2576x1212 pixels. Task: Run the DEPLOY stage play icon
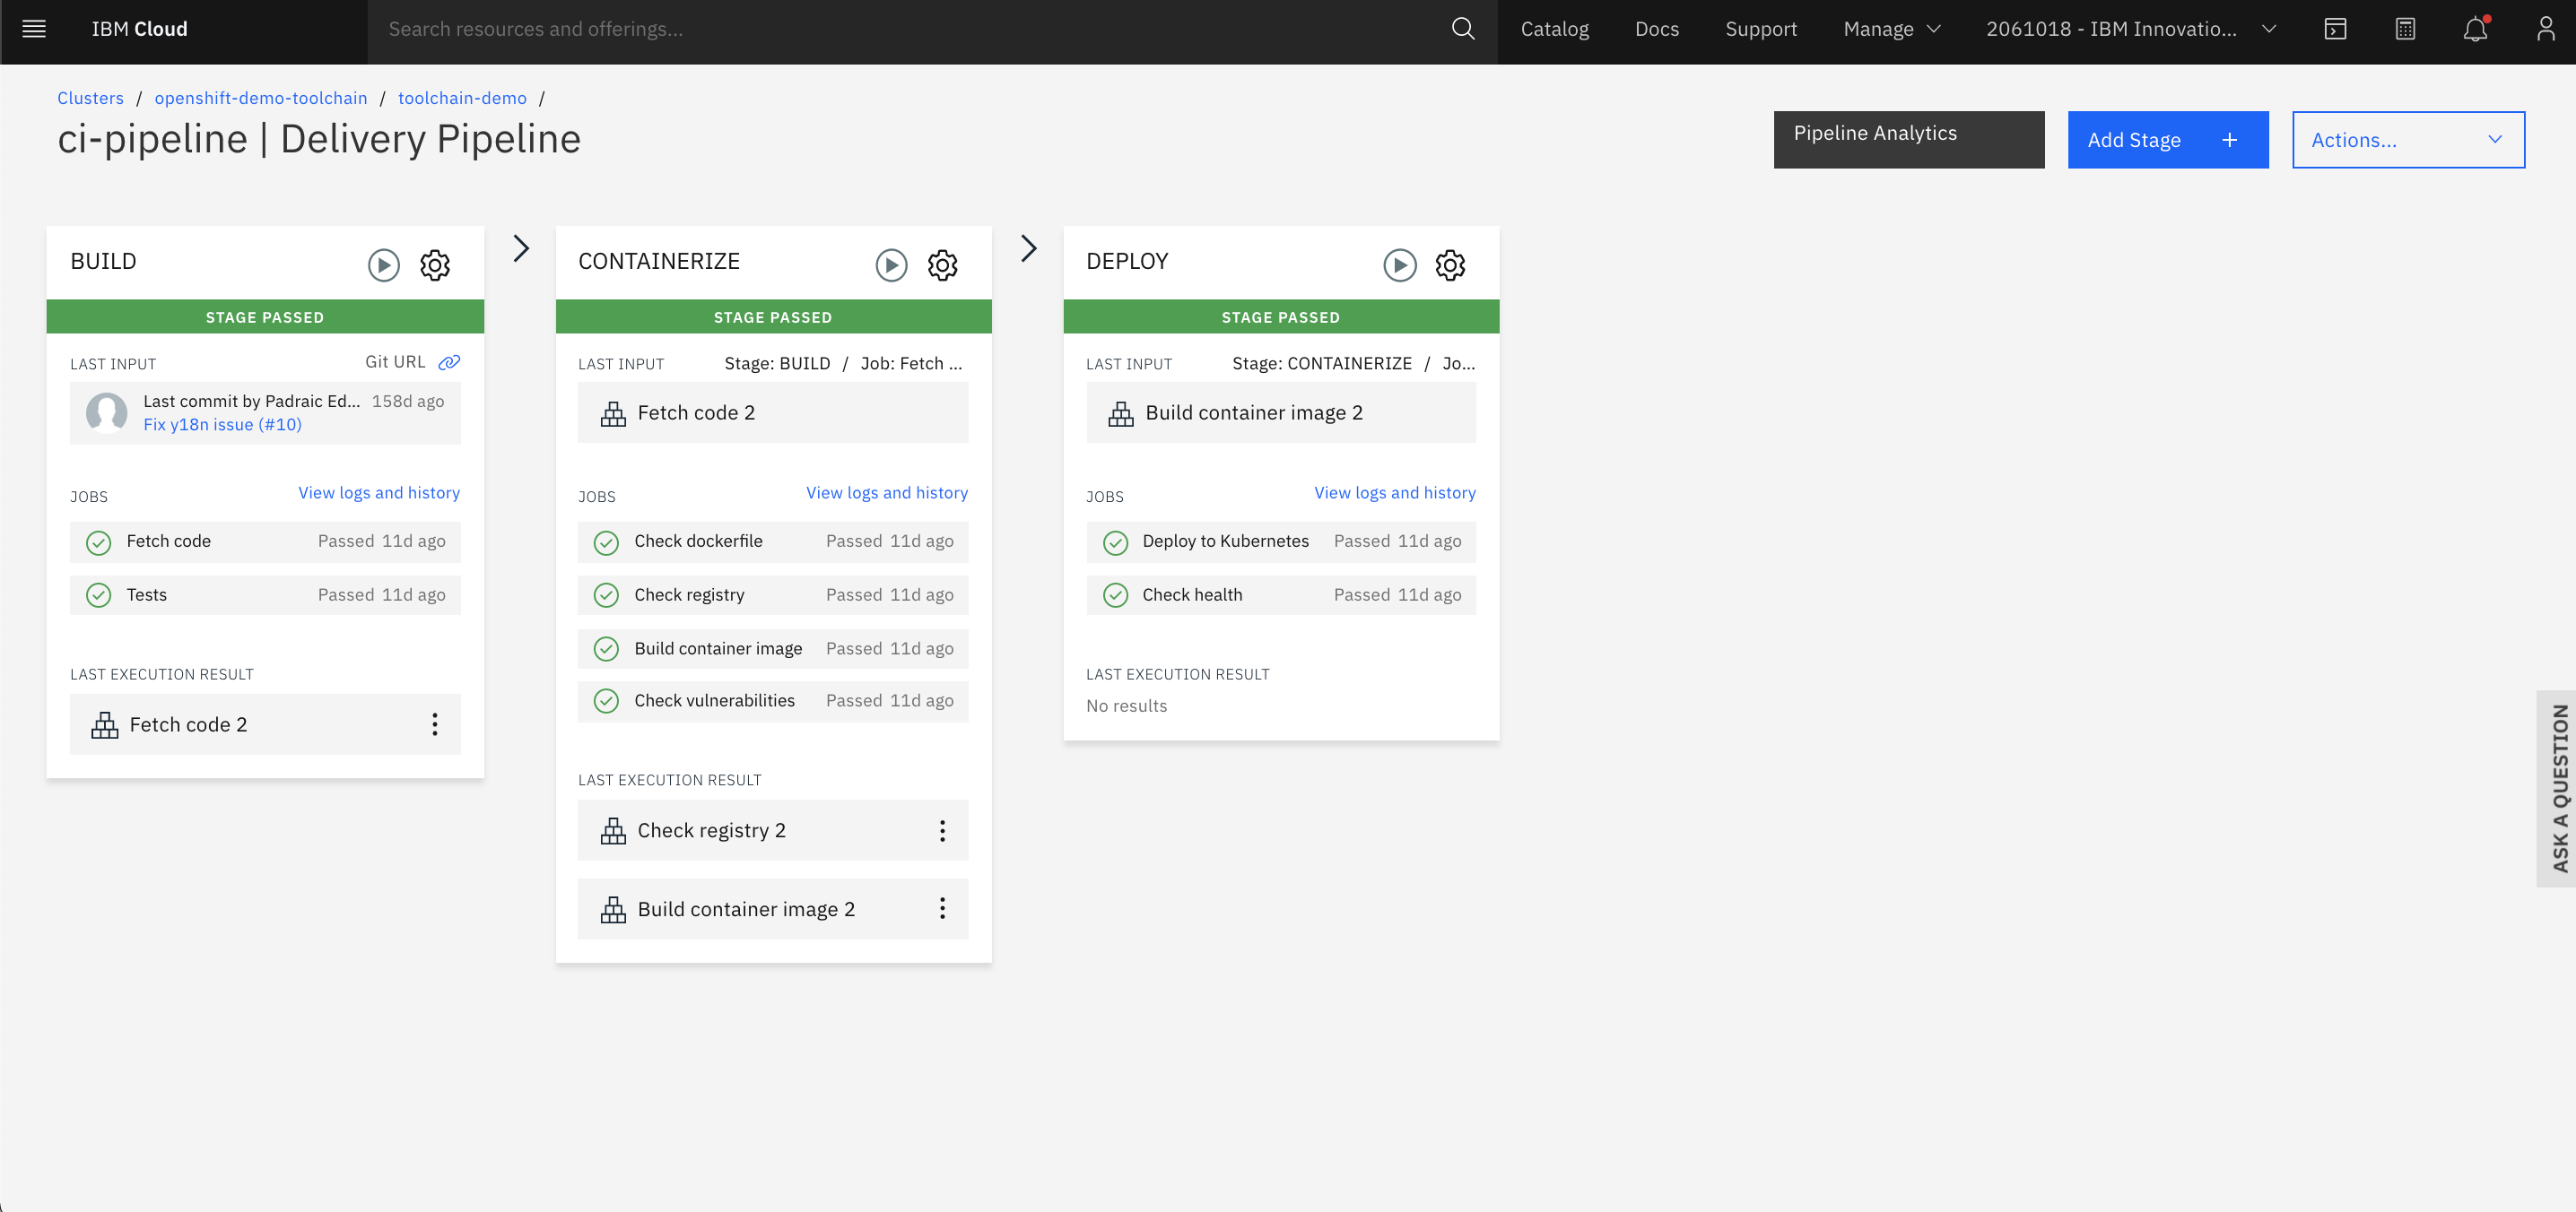pyautogui.click(x=1399, y=264)
